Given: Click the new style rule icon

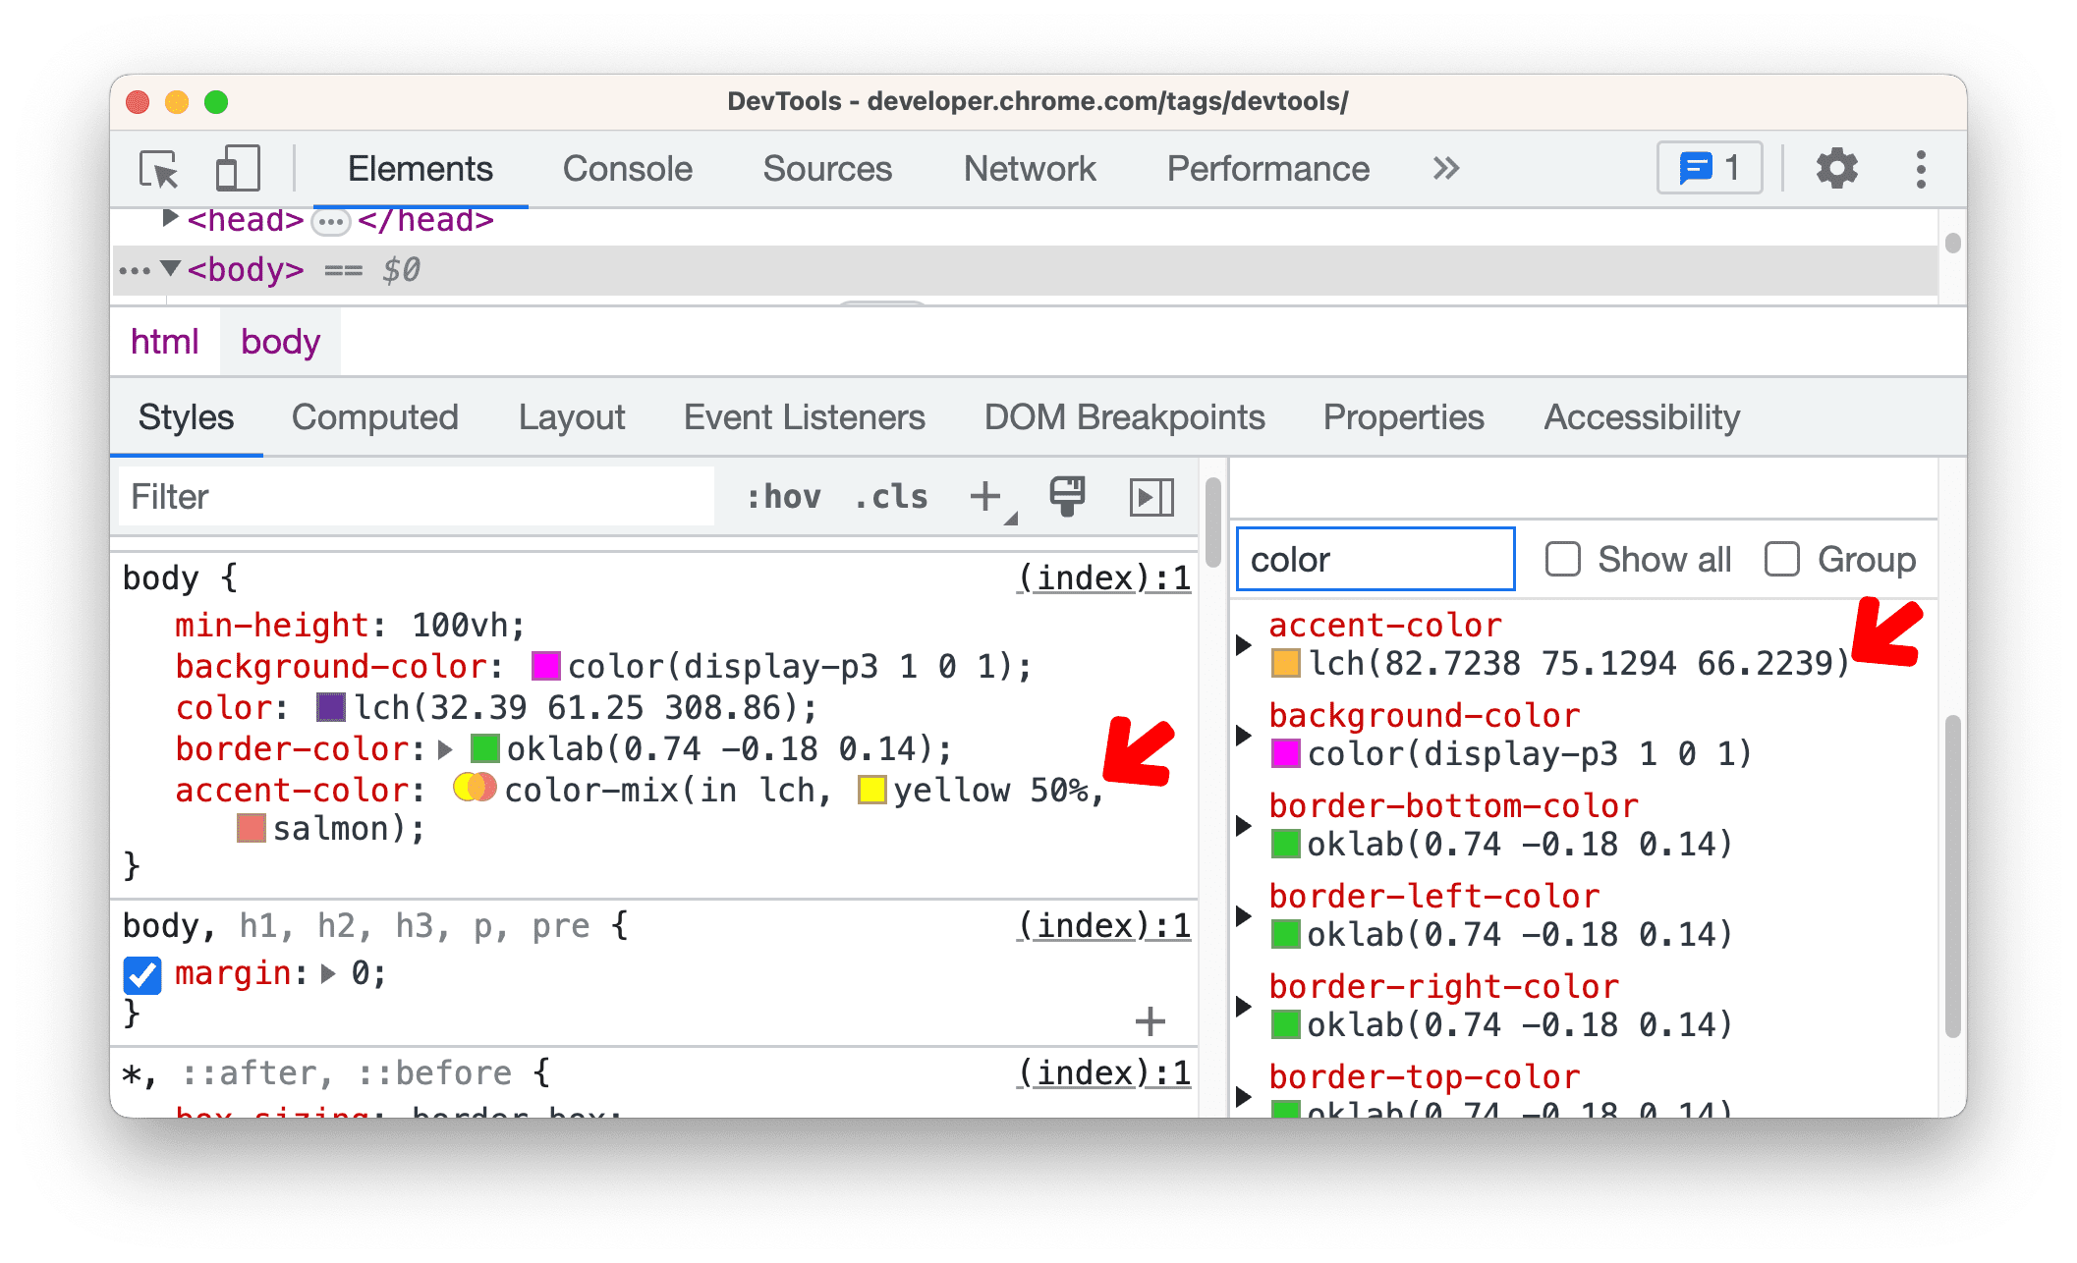Looking at the screenshot, I should click(986, 497).
